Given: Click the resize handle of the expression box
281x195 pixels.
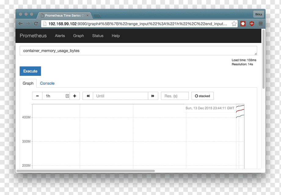Looking at the screenshot, I should 256,54.
